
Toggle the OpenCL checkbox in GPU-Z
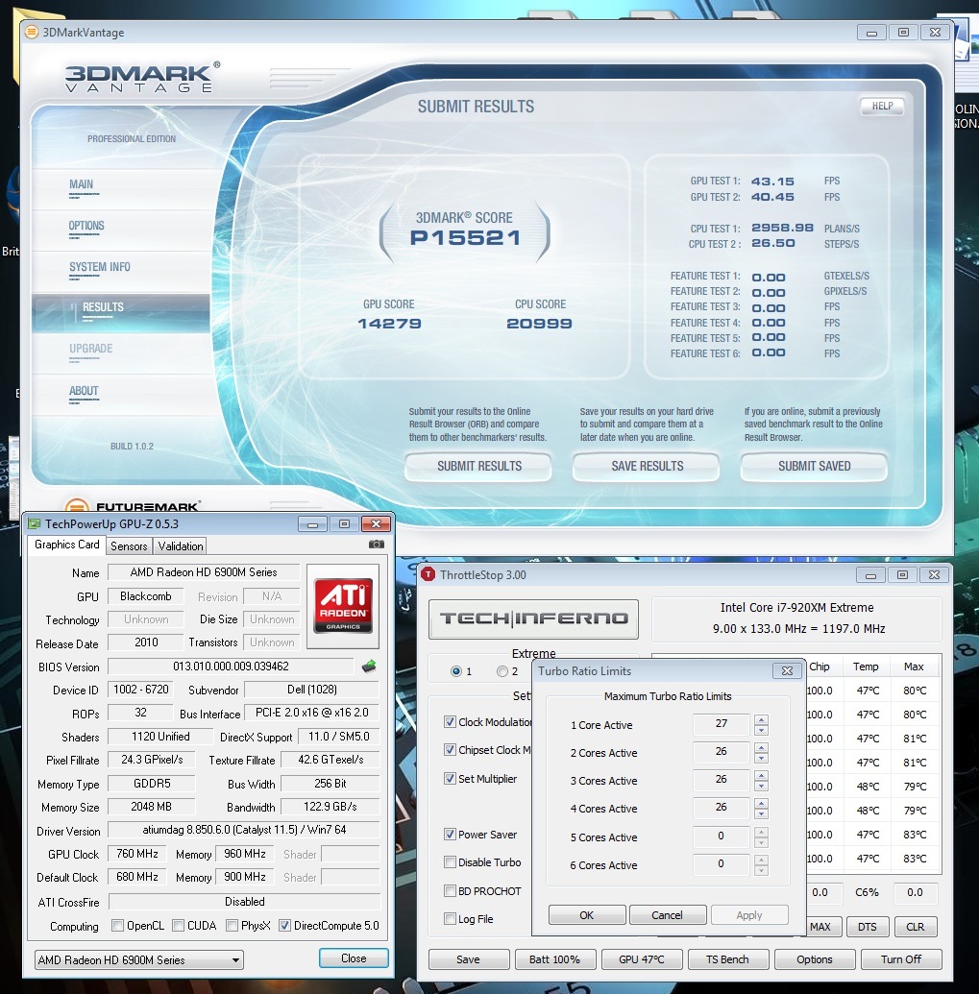coord(117,926)
